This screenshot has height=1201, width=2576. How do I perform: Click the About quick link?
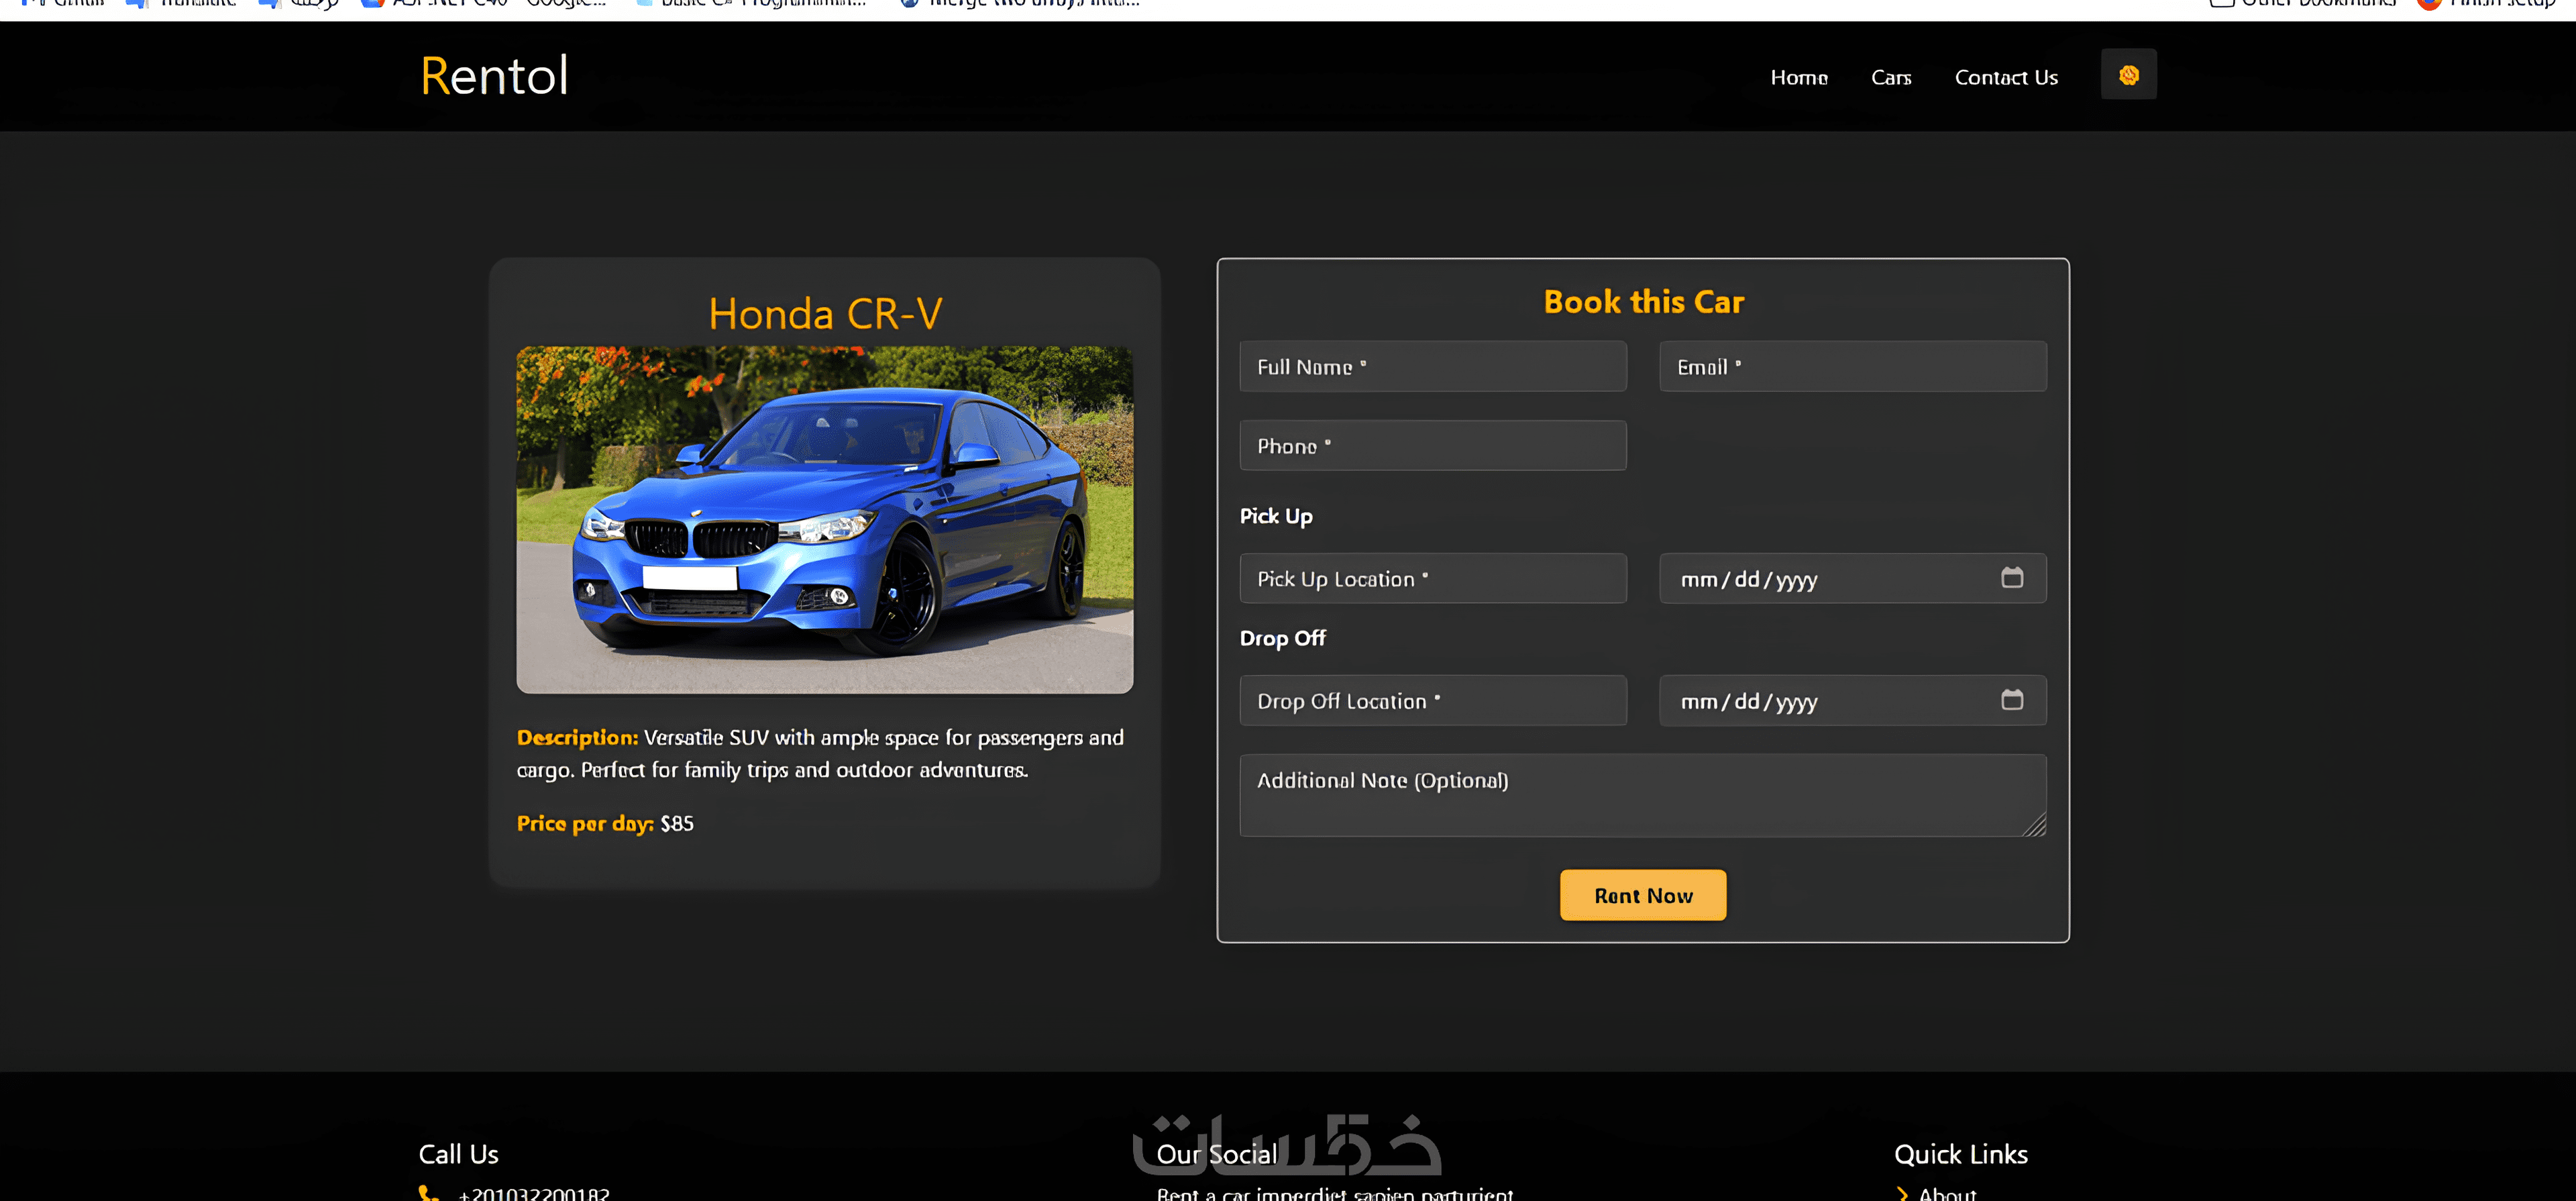1946,1193
